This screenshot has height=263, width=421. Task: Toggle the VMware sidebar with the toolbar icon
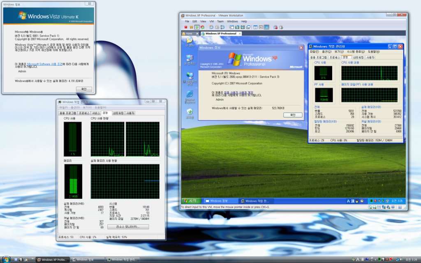pos(232,27)
